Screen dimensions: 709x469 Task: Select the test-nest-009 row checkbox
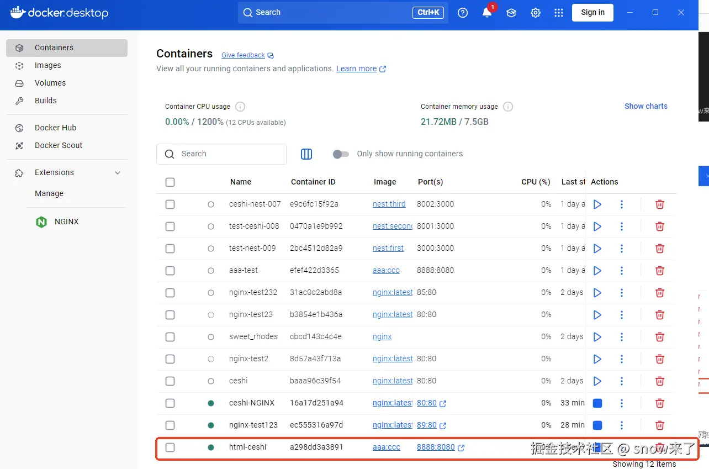pyautogui.click(x=170, y=249)
